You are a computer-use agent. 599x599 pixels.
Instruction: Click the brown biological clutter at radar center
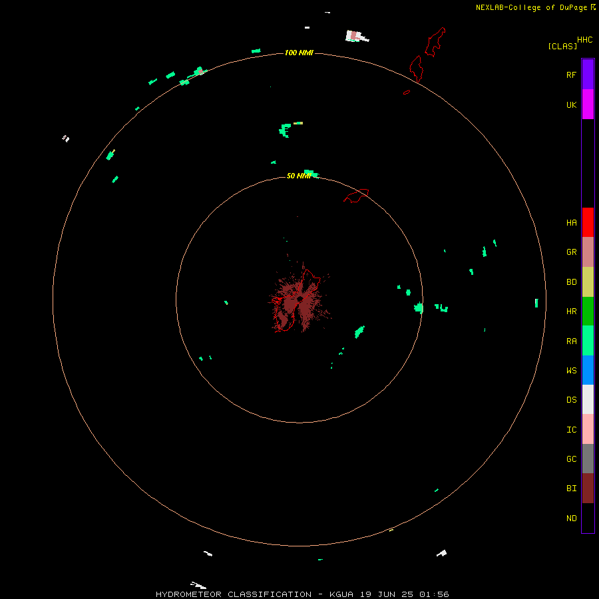pos(299,300)
